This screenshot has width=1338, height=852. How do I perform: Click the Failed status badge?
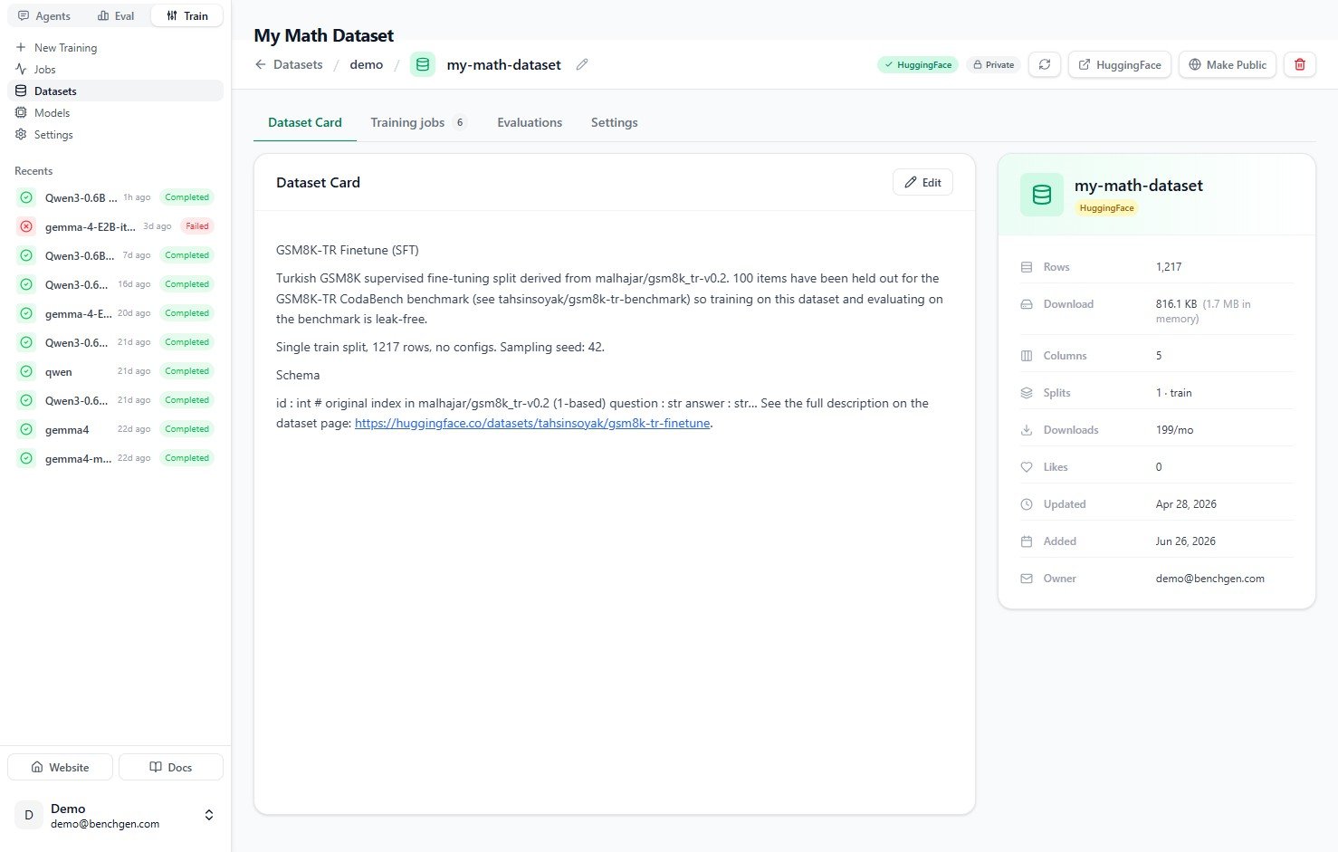coord(197,226)
